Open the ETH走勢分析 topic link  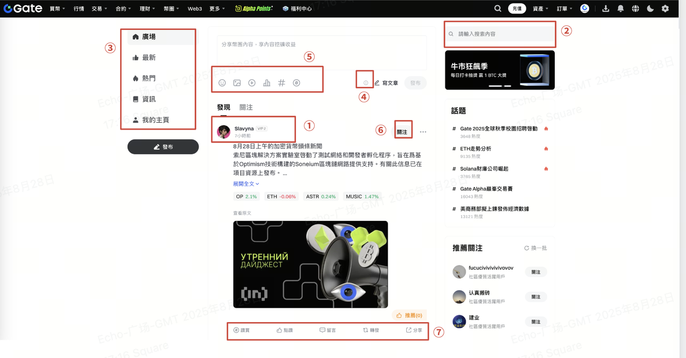pos(475,148)
